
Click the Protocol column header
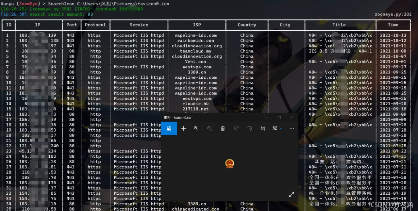point(95,25)
